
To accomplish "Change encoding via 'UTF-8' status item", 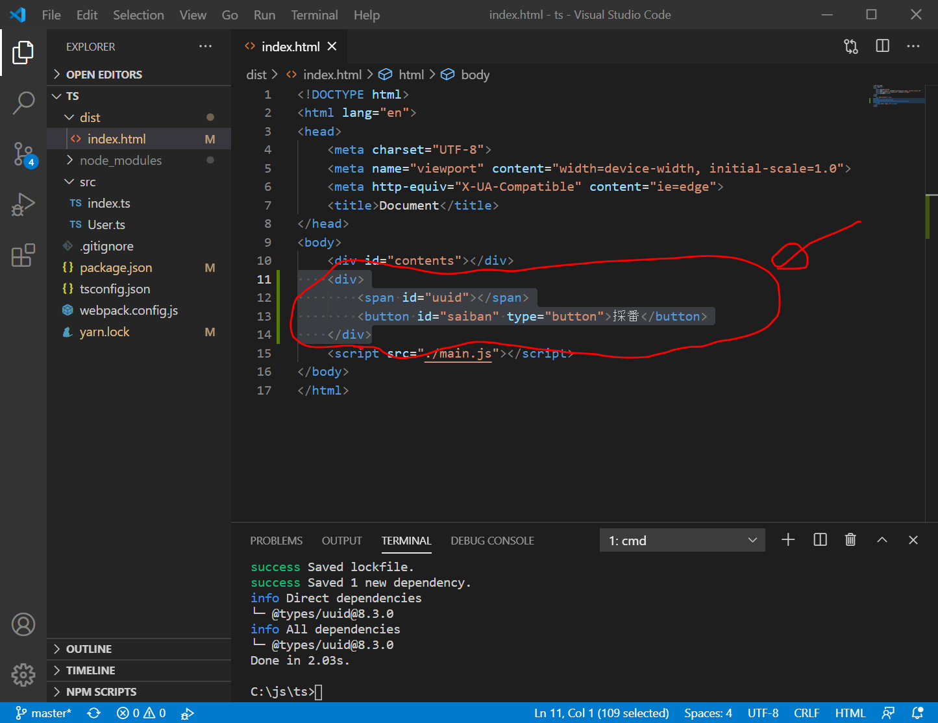I will tap(763, 713).
